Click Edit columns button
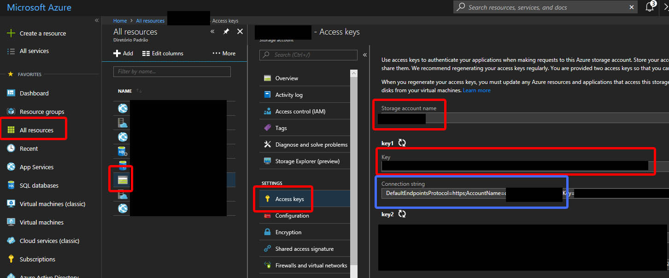The image size is (669, 278). [163, 53]
